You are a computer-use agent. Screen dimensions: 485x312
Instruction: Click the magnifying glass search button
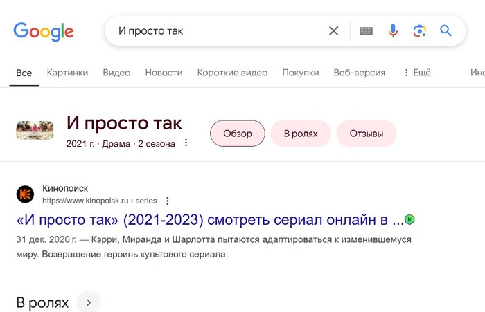click(446, 30)
